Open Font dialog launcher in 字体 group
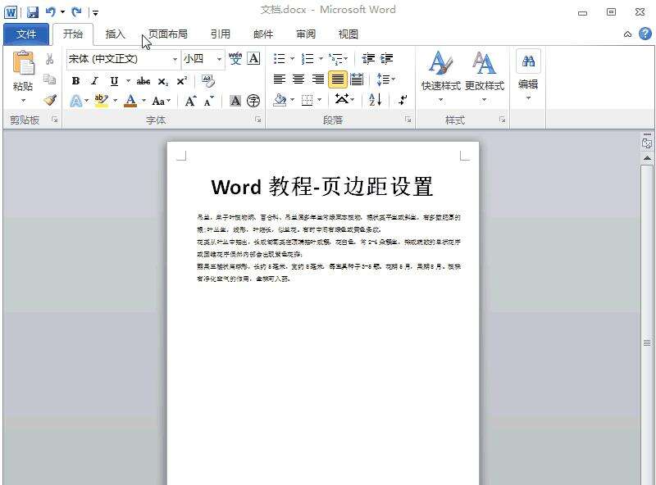656x485 pixels. click(258, 120)
